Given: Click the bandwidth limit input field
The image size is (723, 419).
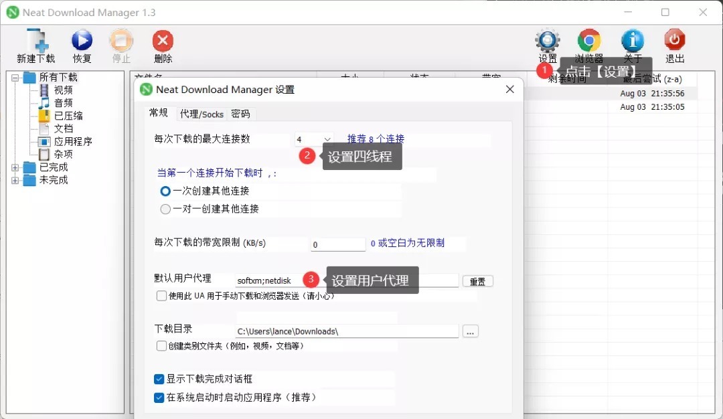Looking at the screenshot, I should tap(338, 244).
